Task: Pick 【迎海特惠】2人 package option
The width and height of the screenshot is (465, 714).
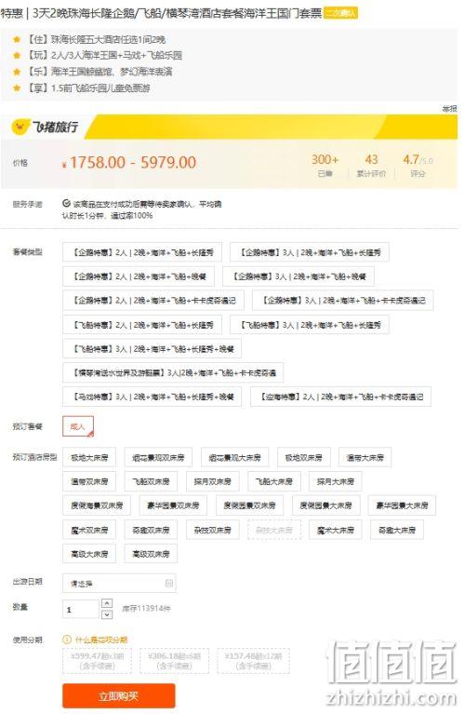Action: click(x=340, y=397)
